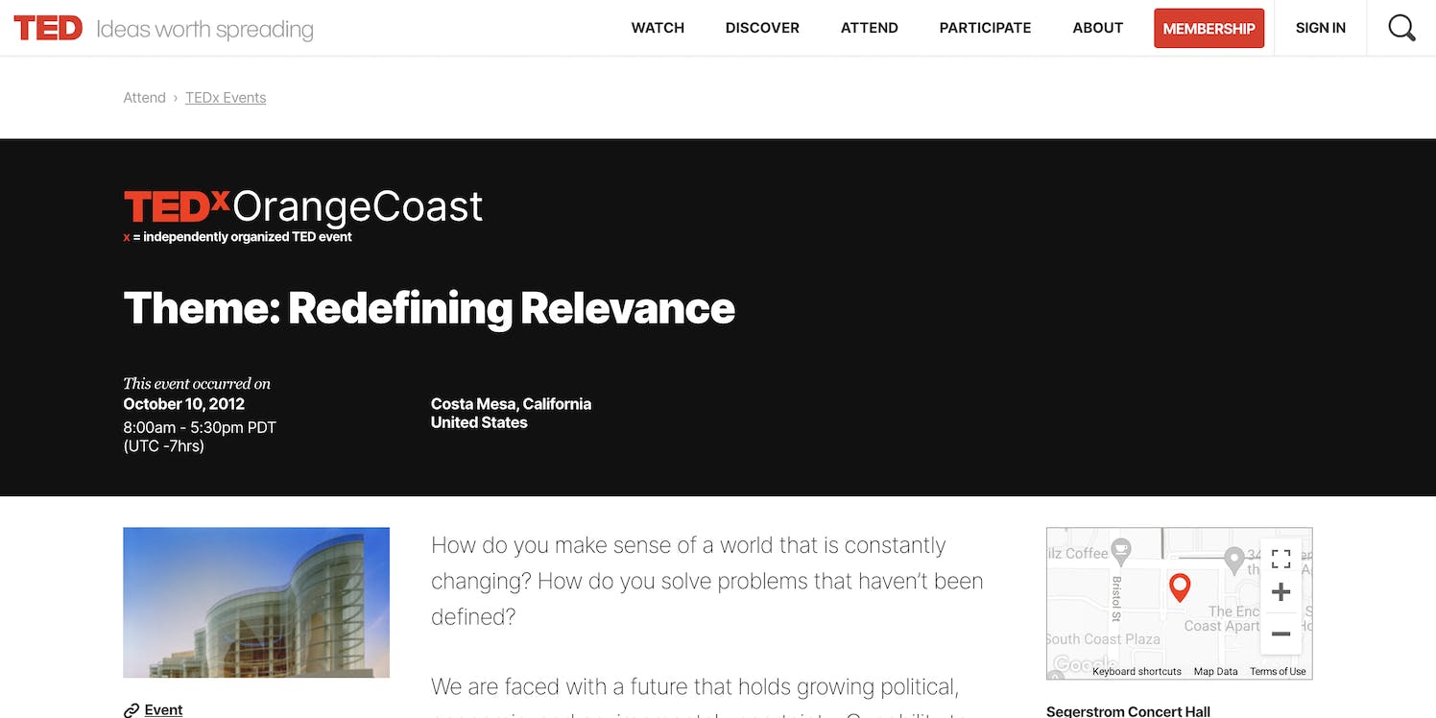
Task: Open the DISCOVER menu
Action: 762,28
